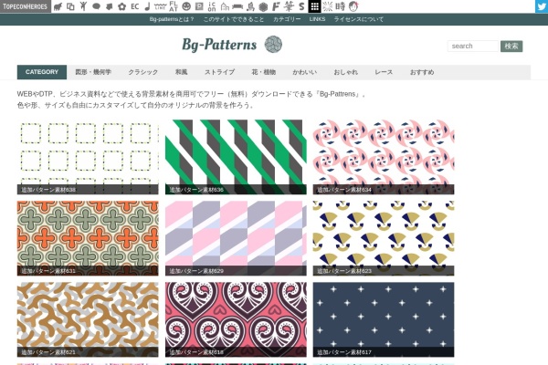The height and width of the screenshot is (365, 548).
Task: Open the LINE icon site
Action: click(x=160, y=6)
